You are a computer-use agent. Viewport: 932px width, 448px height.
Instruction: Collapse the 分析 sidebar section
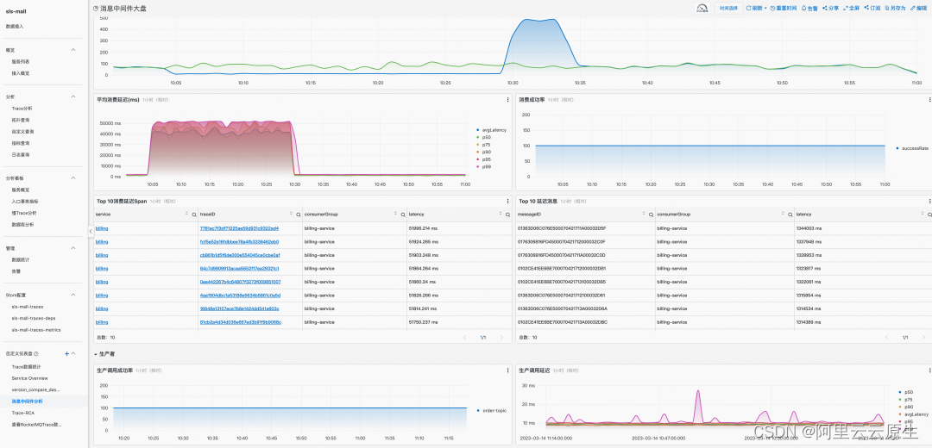(x=73, y=96)
